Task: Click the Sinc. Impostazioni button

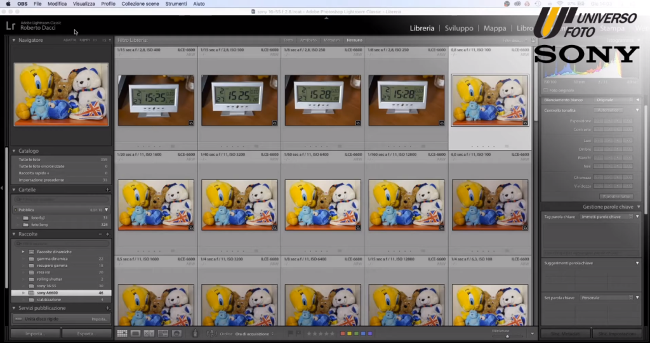Action: coord(617,334)
